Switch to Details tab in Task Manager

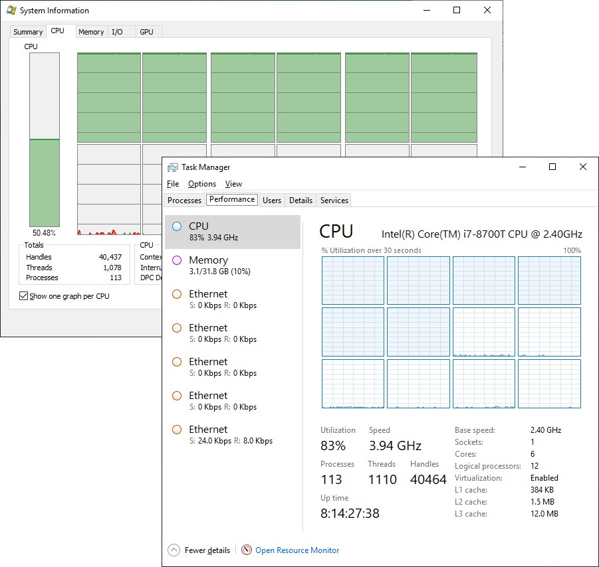pyautogui.click(x=300, y=201)
